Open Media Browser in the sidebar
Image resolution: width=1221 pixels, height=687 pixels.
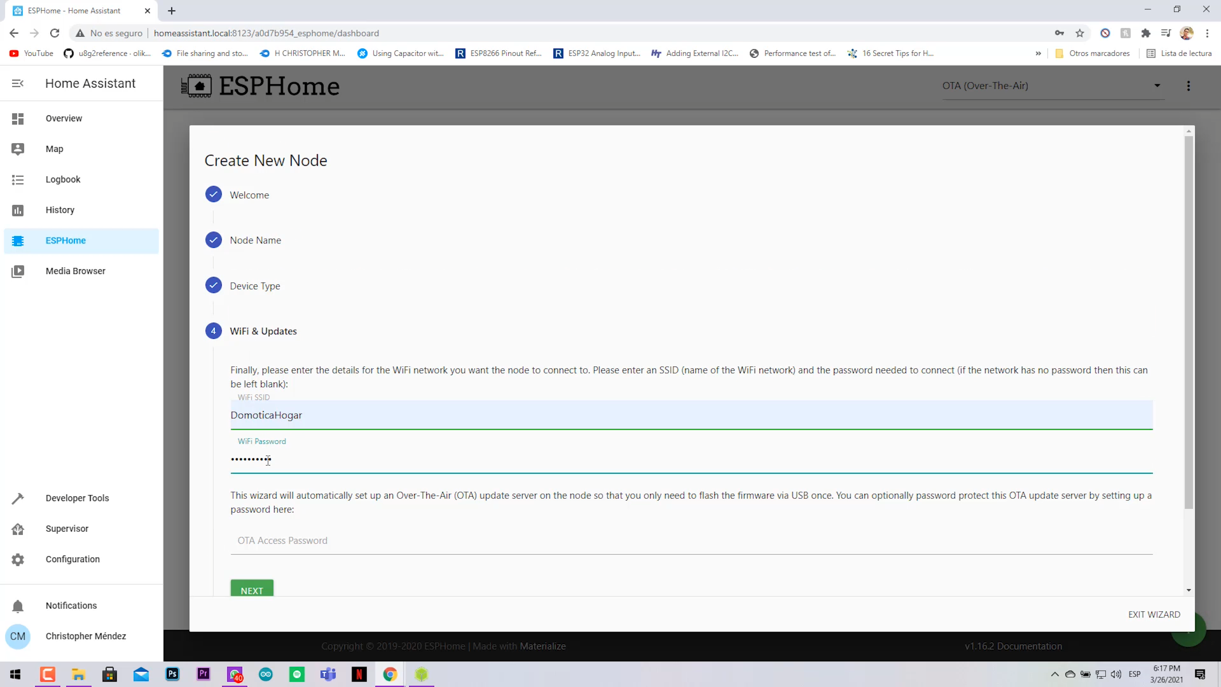click(x=81, y=271)
